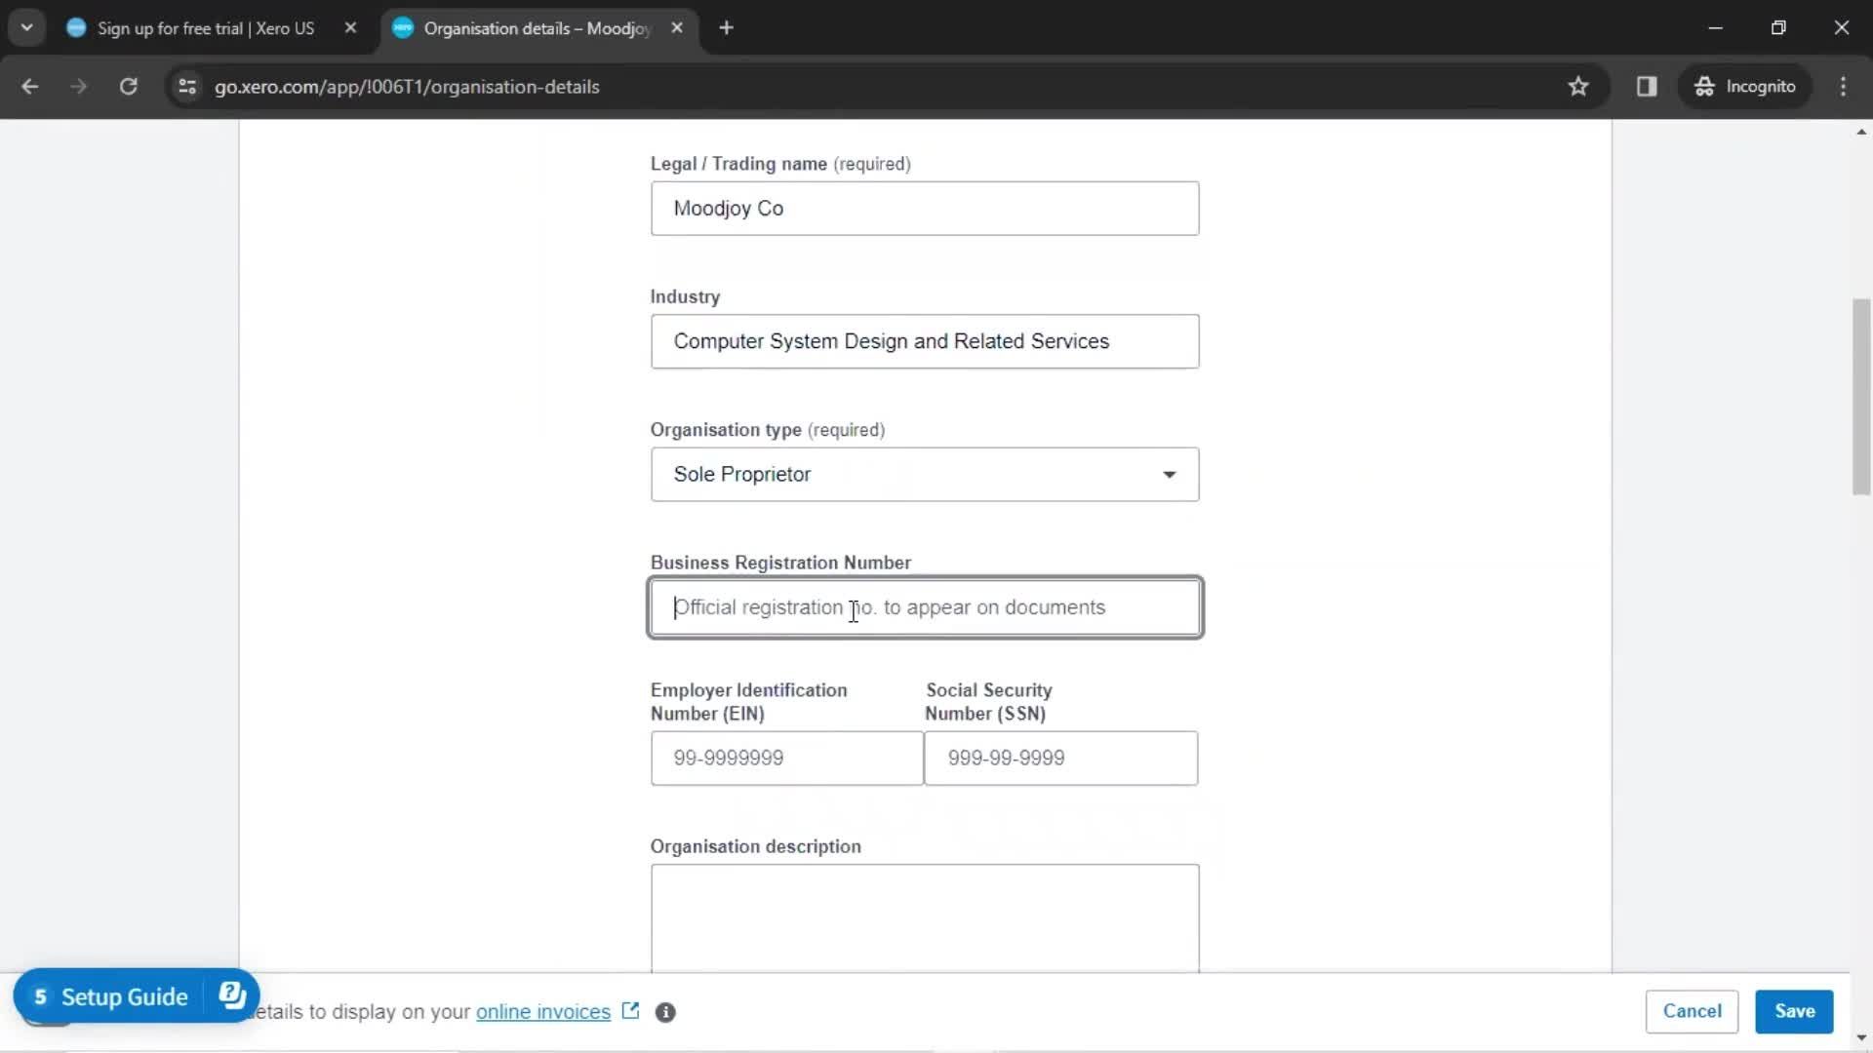This screenshot has height=1053, width=1873.
Task: Open the Organisation type dropdown
Action: (x=925, y=475)
